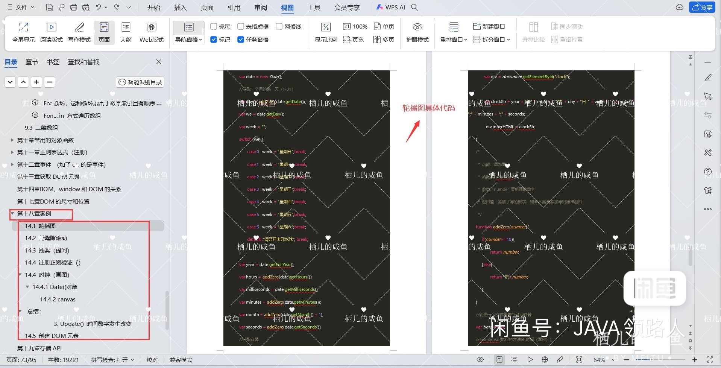Click the minus button in the TOC pane toolbar

(50, 82)
